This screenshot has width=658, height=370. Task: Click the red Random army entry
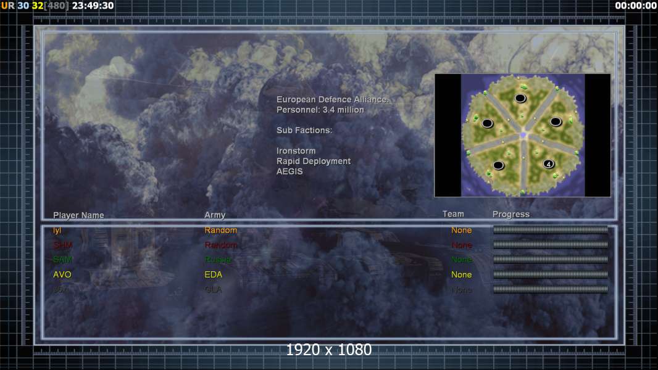(221, 245)
